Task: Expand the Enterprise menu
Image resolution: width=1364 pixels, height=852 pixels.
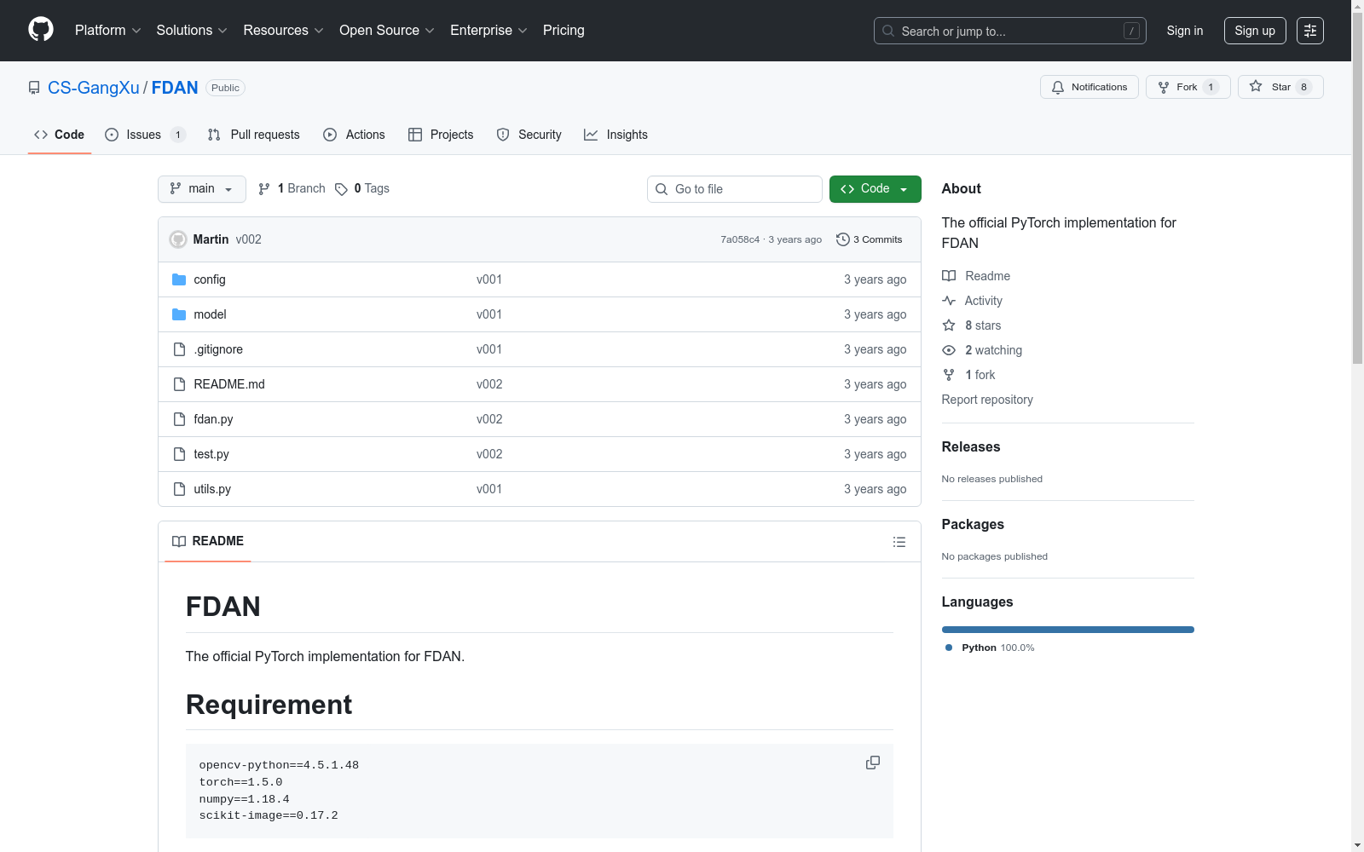Action: [489, 31]
